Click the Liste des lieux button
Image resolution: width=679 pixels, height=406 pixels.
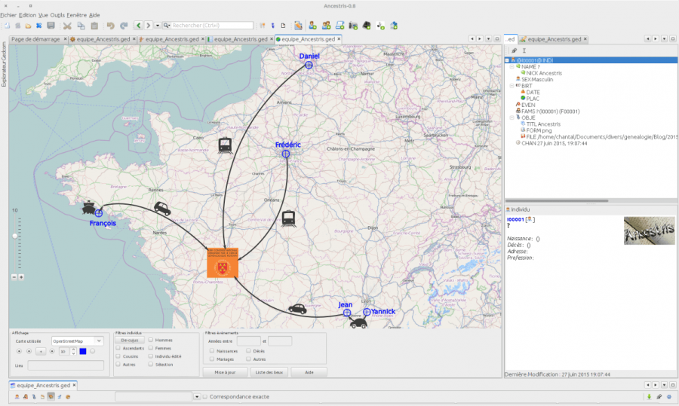point(269,372)
